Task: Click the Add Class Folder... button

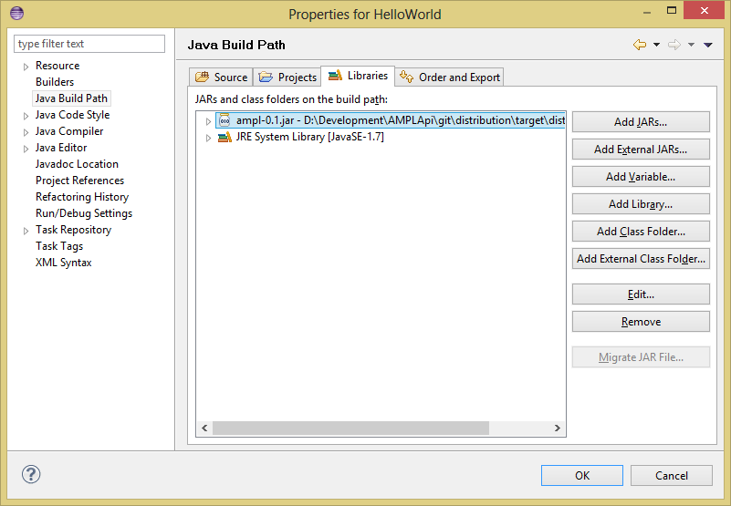Action: tap(641, 231)
